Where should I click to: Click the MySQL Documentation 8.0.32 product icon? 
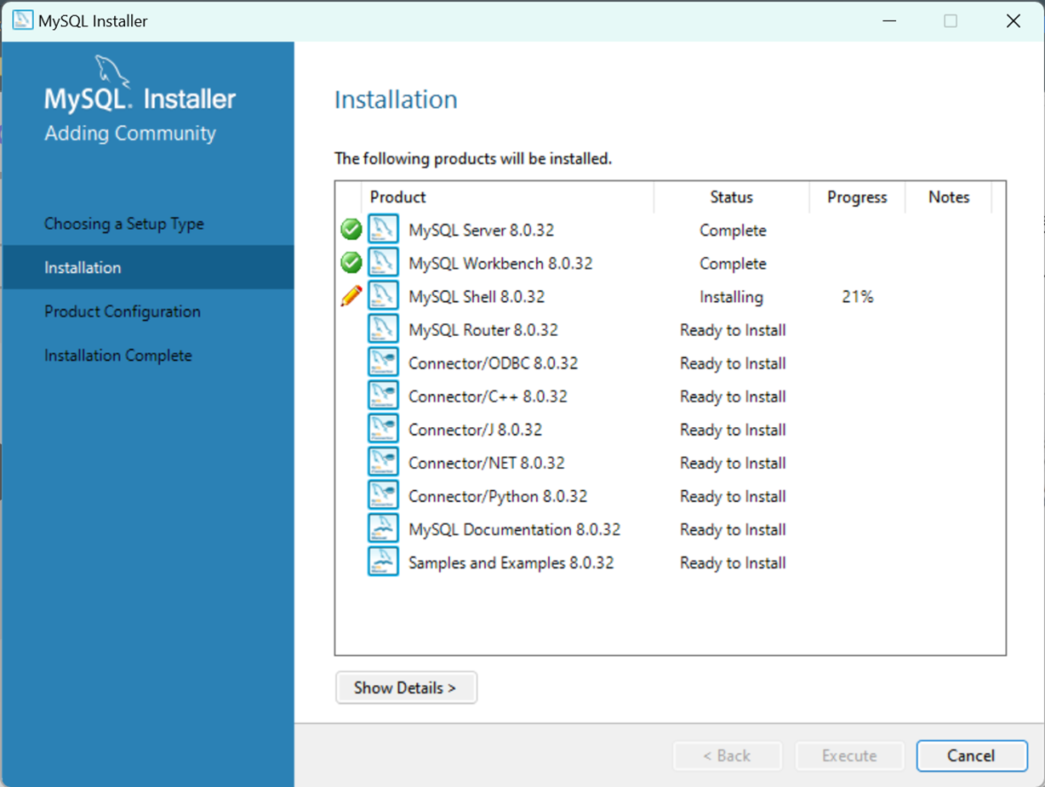coord(383,528)
